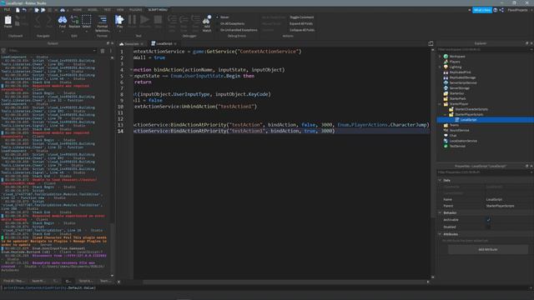
Task: Open the HOME ribbon tab
Action: tap(78, 10)
